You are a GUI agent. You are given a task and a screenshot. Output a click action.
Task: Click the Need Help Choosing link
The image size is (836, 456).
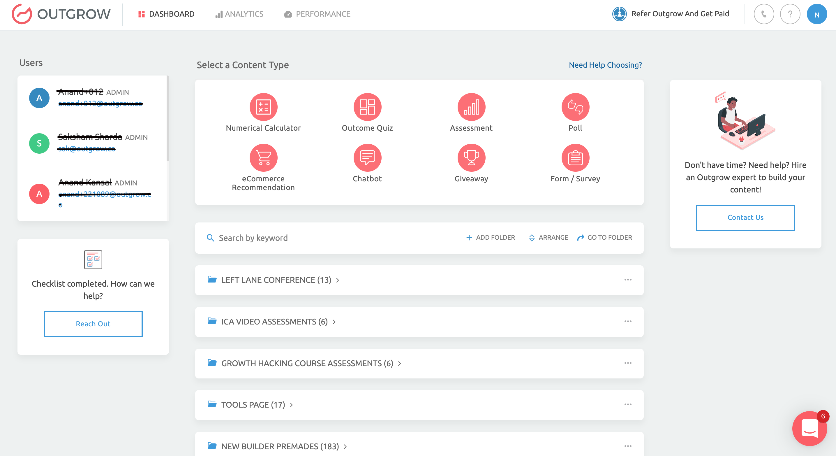tap(605, 65)
